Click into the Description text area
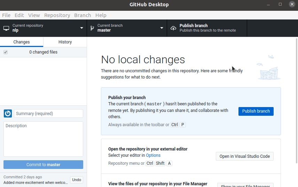The width and height of the screenshot is (298, 187). 43,139
